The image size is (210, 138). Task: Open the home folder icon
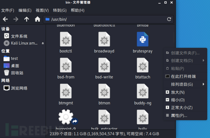pyautogui.click(x=37, y=19)
